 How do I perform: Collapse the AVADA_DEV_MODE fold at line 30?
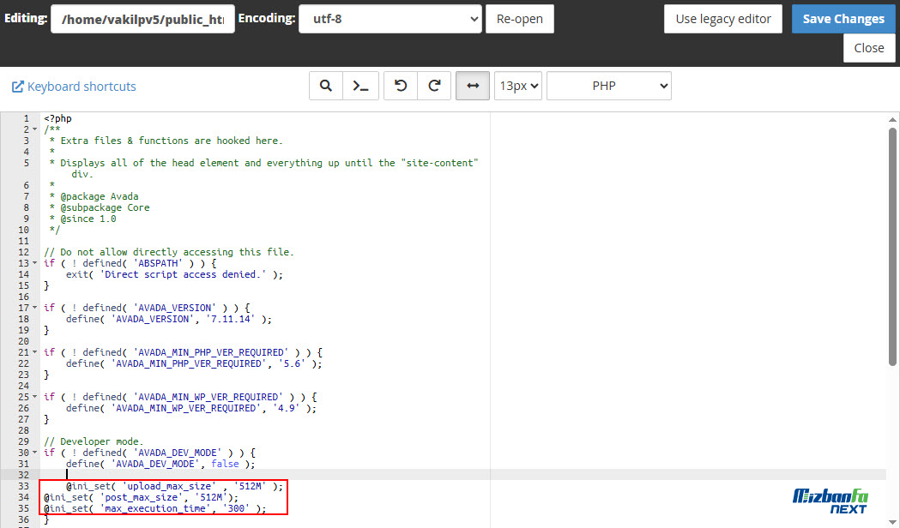[x=34, y=453]
